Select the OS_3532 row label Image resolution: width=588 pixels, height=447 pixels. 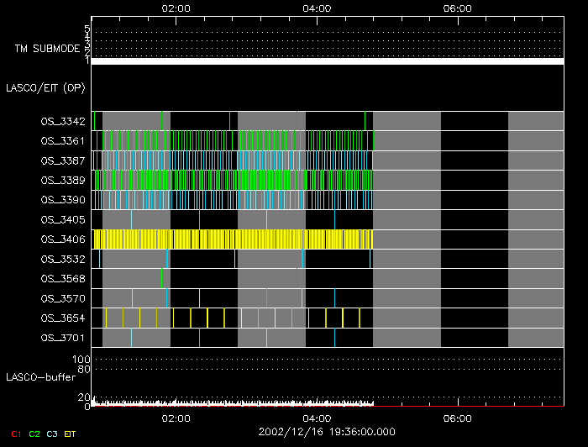pyautogui.click(x=62, y=260)
